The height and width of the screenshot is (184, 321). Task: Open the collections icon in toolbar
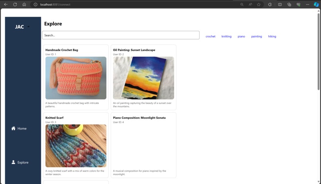click(289, 4)
